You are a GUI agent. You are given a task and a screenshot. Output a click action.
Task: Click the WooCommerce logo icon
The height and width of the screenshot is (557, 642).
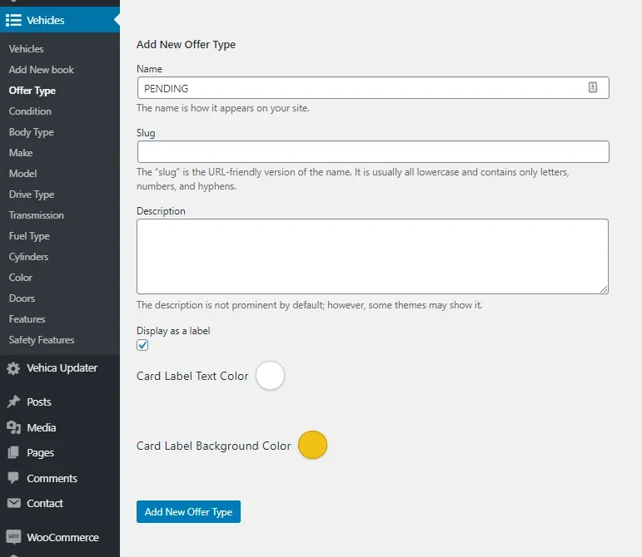point(13,536)
